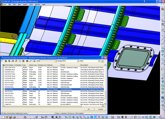Click the New document icon in bottom toolbar
The width and height of the screenshot is (165, 119).
point(3,117)
